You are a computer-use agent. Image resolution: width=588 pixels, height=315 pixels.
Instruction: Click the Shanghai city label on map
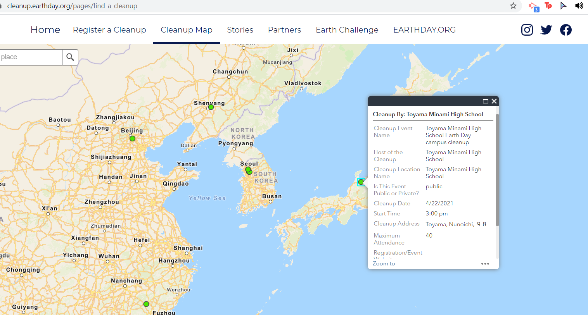click(188, 248)
